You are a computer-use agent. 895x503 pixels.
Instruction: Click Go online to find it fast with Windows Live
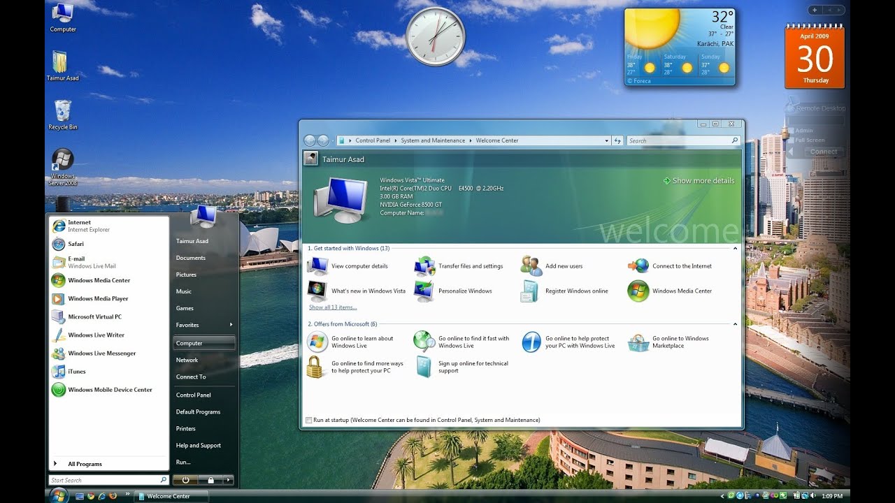(462, 342)
